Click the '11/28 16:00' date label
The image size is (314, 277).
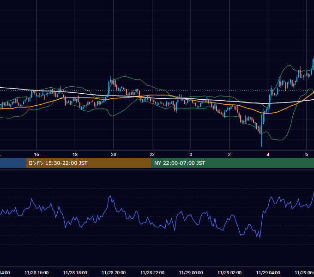coord(36,273)
